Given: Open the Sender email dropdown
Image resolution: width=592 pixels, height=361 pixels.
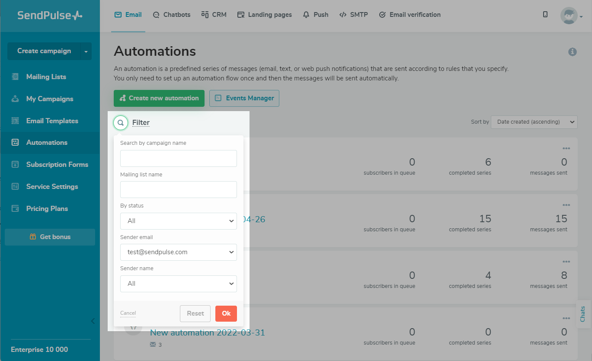Looking at the screenshot, I should click(179, 252).
